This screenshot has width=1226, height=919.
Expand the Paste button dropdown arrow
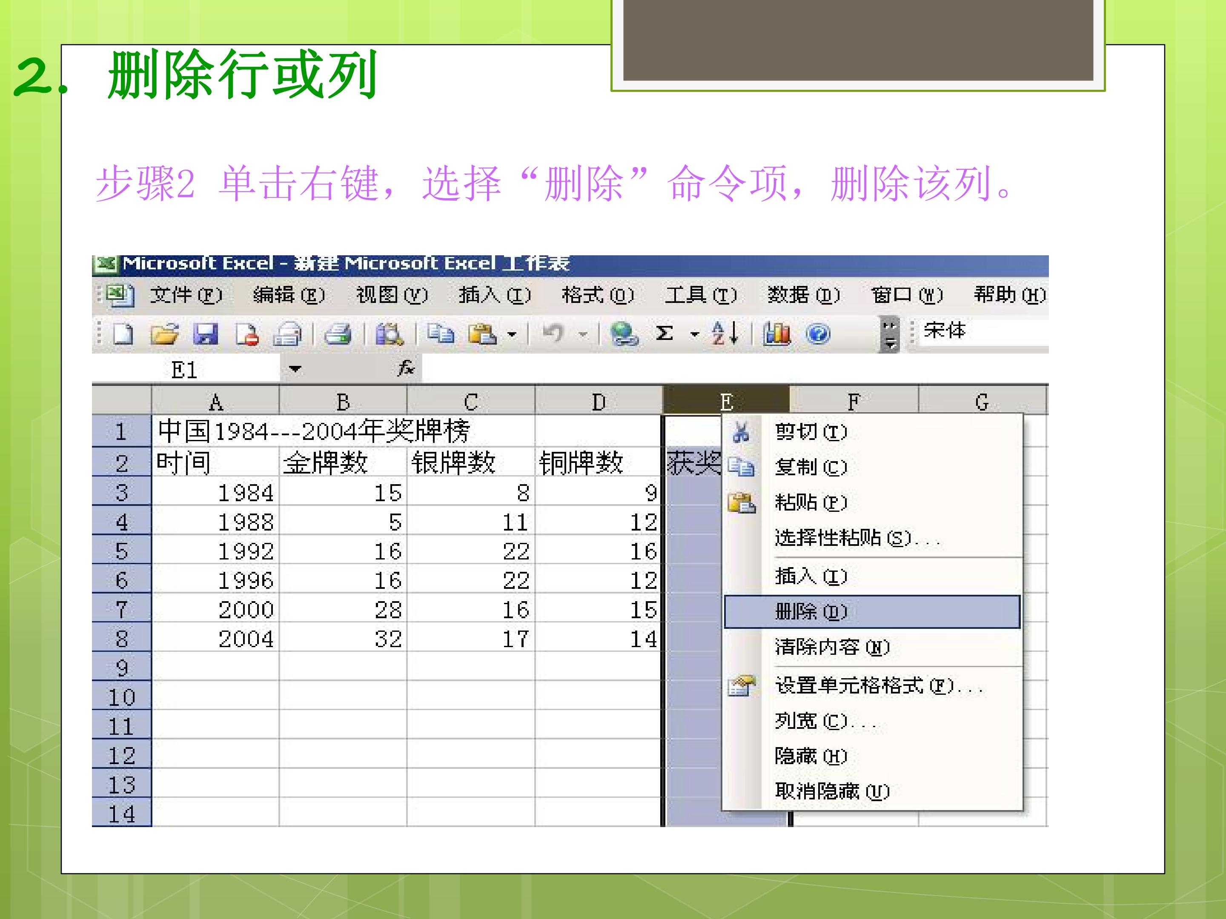point(512,334)
